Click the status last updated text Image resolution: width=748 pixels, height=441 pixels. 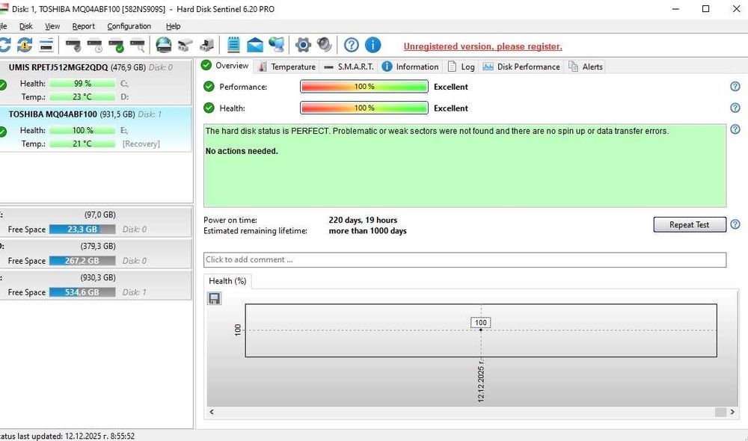[x=67, y=436]
